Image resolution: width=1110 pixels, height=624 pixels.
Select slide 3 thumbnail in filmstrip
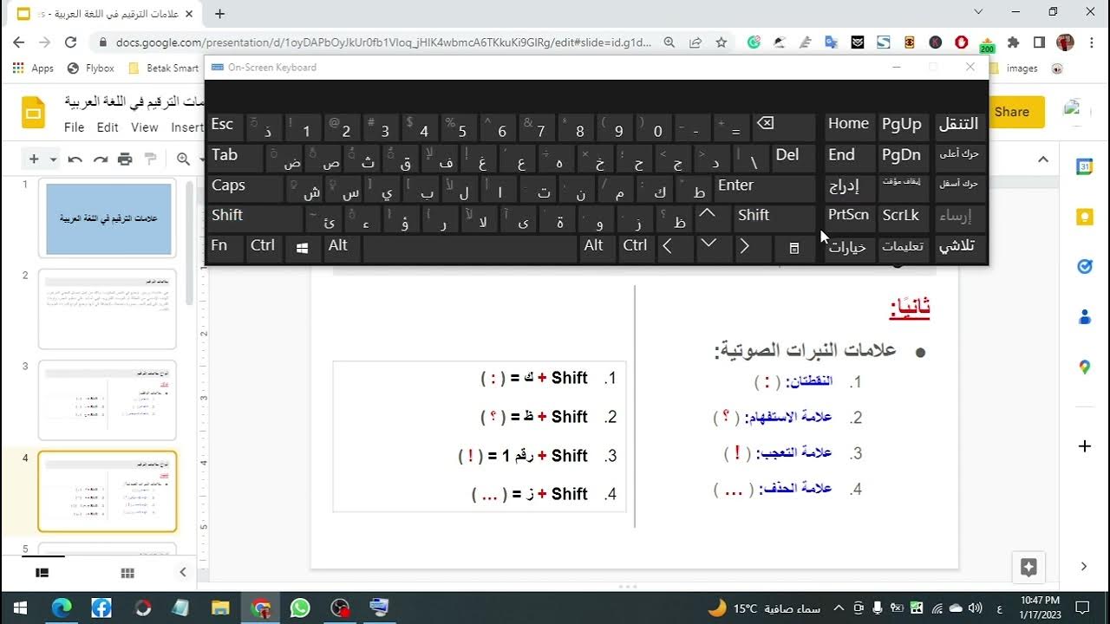click(108, 400)
